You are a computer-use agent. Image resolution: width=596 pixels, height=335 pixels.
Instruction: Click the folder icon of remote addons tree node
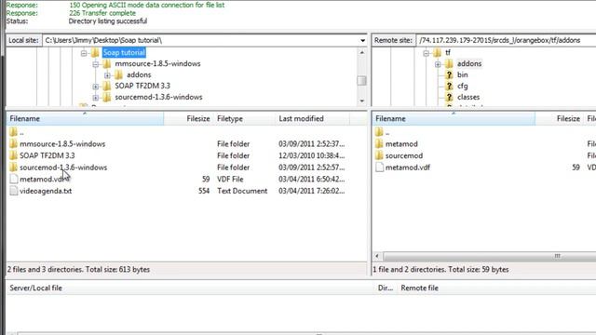(x=449, y=63)
